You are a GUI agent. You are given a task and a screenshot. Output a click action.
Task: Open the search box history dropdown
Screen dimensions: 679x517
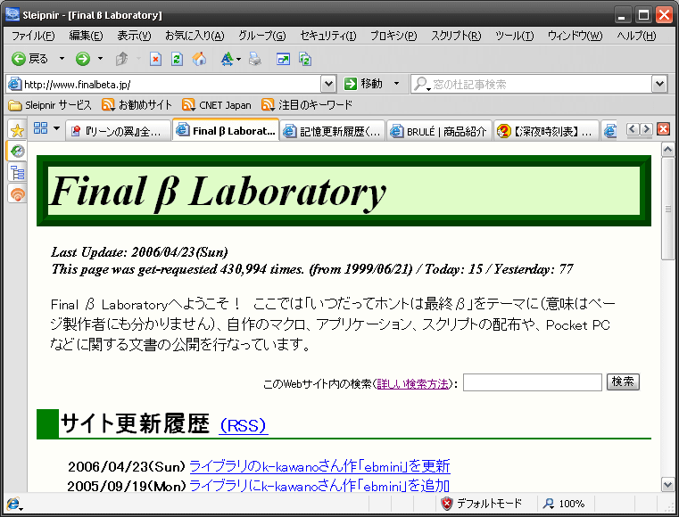point(659,84)
